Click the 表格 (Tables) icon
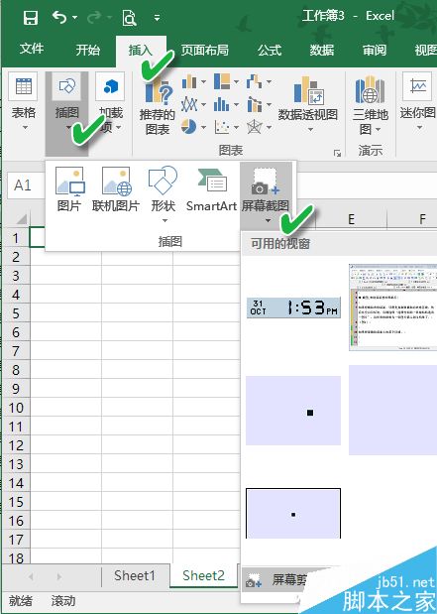Image resolution: width=437 pixels, height=614 pixels. 24,86
